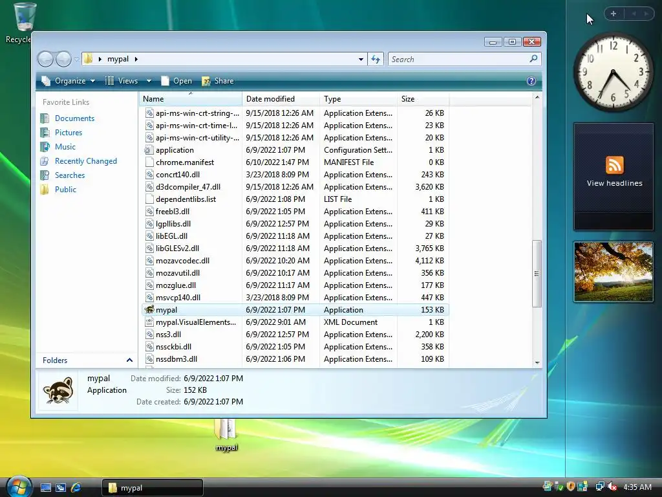Select nssdbm3.dll file

[176, 359]
